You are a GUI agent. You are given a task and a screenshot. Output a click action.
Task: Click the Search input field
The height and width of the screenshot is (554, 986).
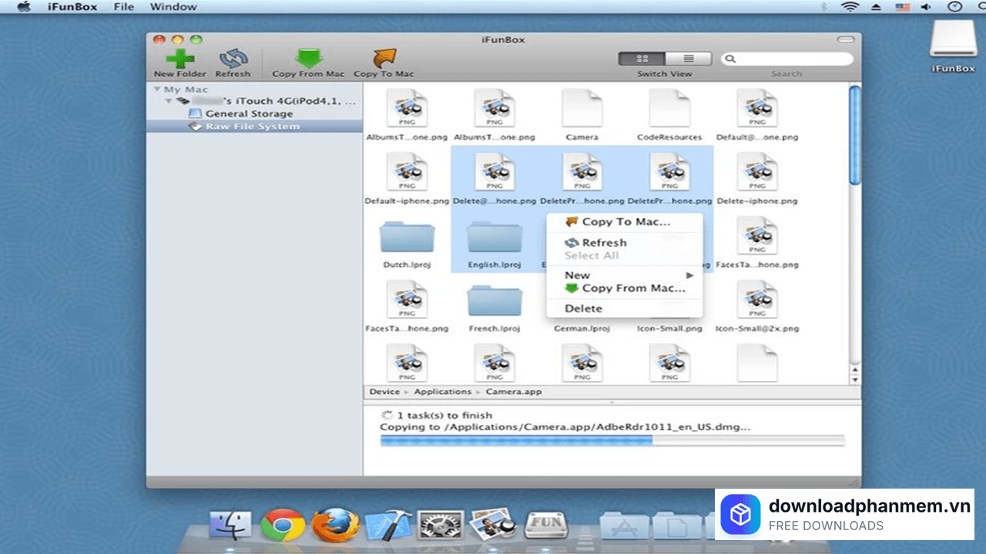tap(790, 59)
